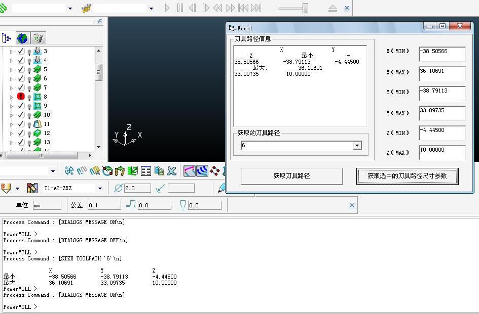Viewport: 479px width, 314px height.
Task: Click the explorer horizontal scrollbar thumb
Action: tap(42, 155)
